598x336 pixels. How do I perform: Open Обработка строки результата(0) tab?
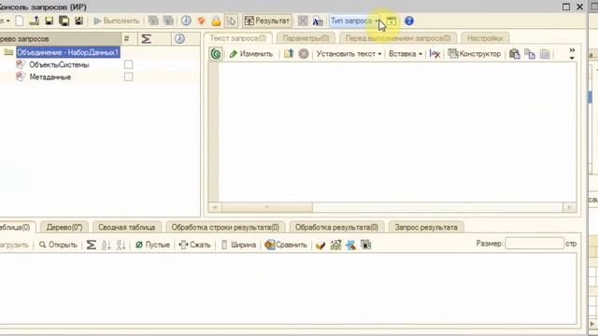pos(225,228)
